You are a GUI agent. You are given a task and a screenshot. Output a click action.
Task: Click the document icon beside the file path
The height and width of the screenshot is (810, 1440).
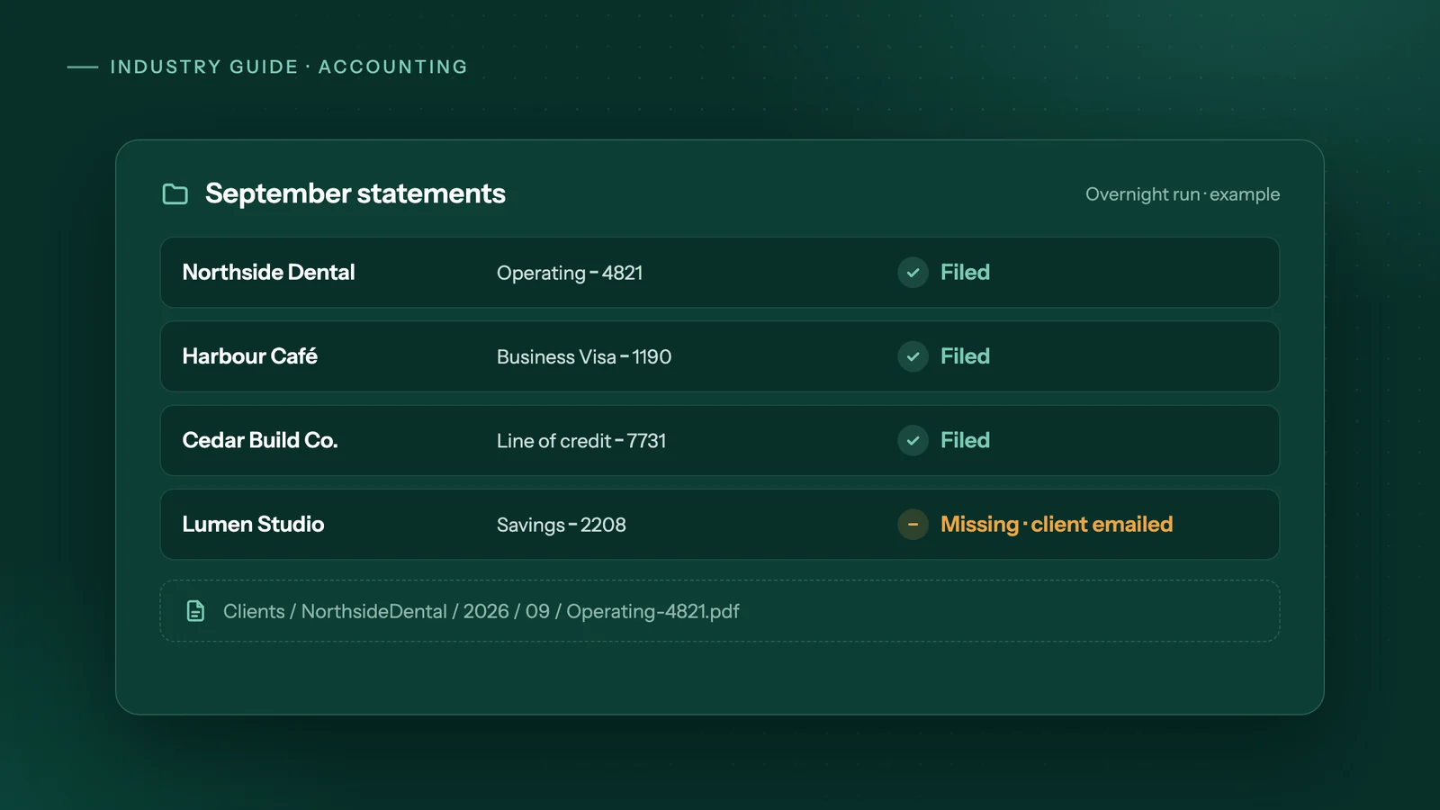[x=195, y=611]
